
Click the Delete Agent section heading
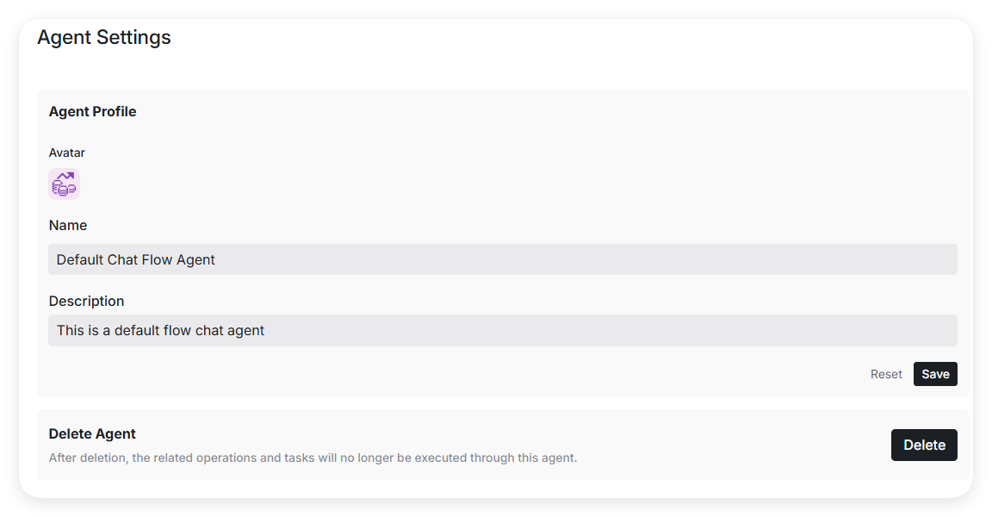pos(92,433)
